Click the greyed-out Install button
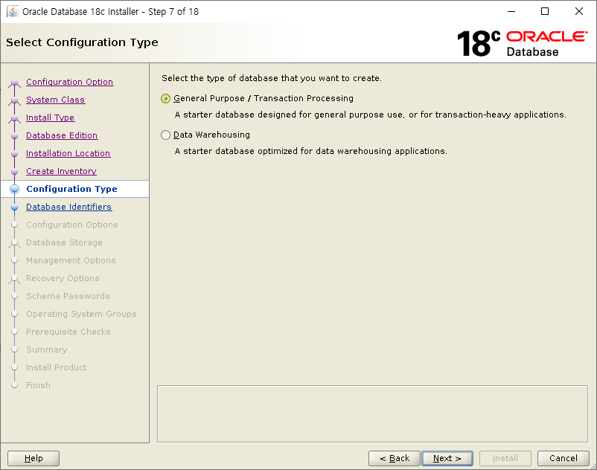Screen dimensions: 597x470 [505, 458]
